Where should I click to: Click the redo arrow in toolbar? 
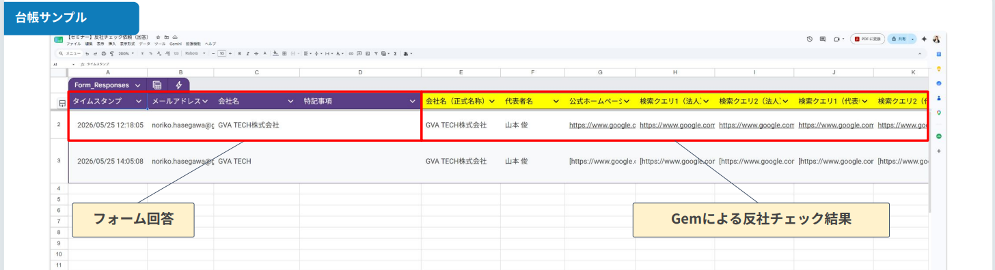pyautogui.click(x=96, y=53)
